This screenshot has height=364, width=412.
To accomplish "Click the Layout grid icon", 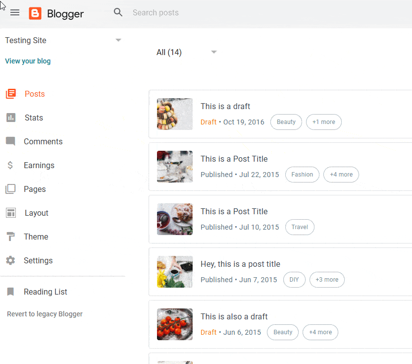I will (x=11, y=213).
